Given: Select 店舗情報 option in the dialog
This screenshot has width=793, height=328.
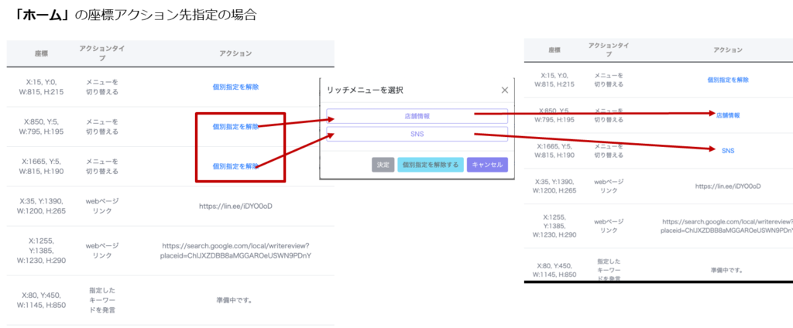Looking at the screenshot, I should 417,116.
